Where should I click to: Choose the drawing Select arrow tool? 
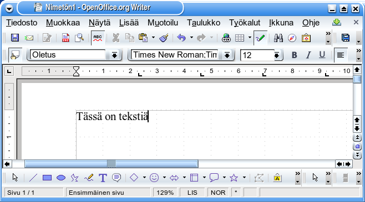coord(16,178)
